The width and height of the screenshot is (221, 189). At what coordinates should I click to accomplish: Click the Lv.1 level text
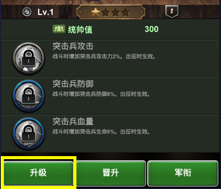45,12
